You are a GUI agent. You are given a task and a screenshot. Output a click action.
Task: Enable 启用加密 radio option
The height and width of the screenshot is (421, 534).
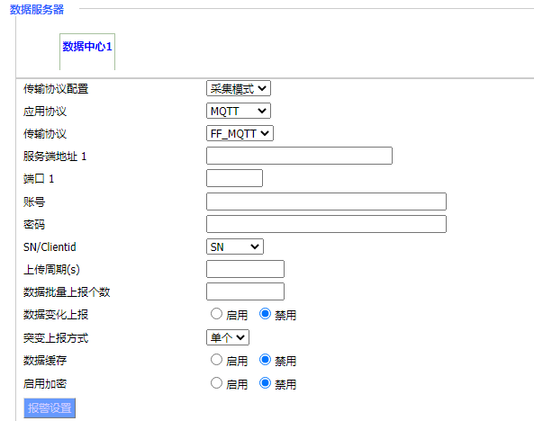click(216, 383)
